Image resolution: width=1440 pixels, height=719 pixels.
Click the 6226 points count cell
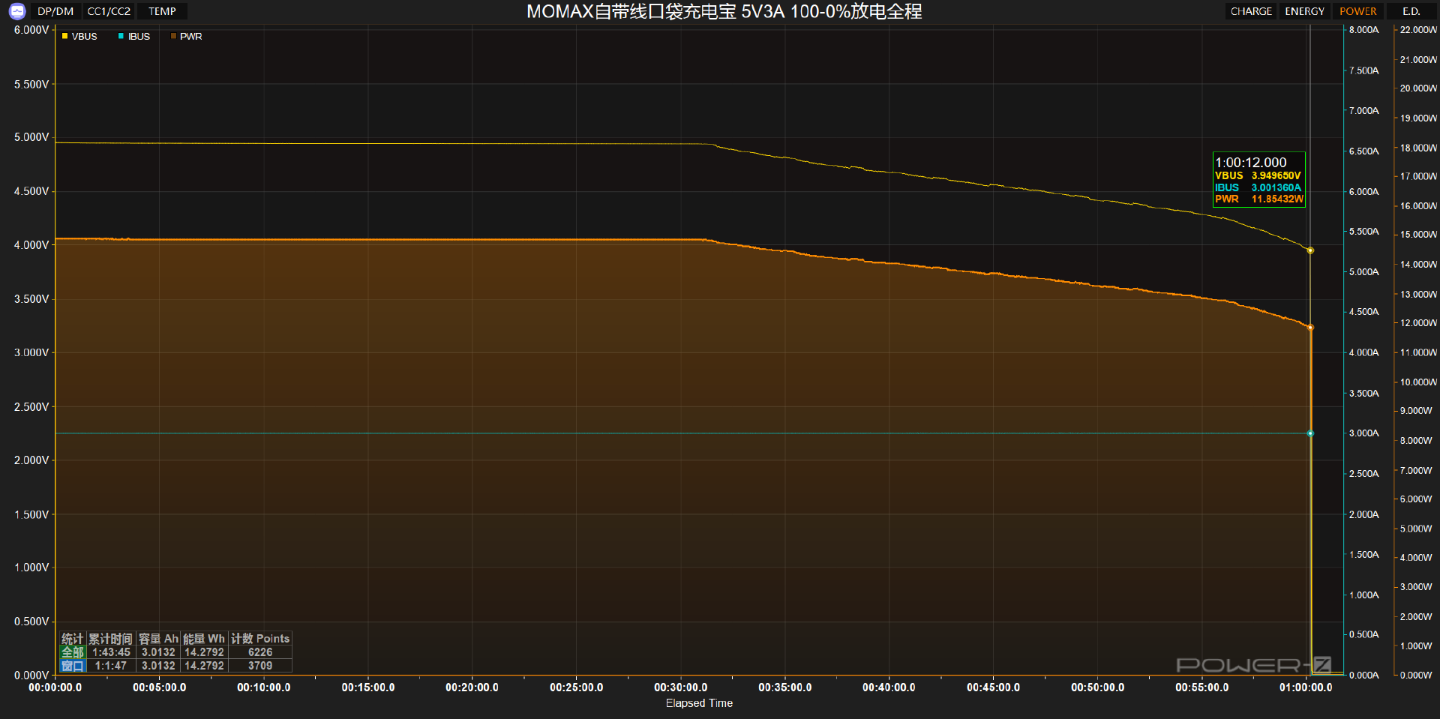click(260, 652)
